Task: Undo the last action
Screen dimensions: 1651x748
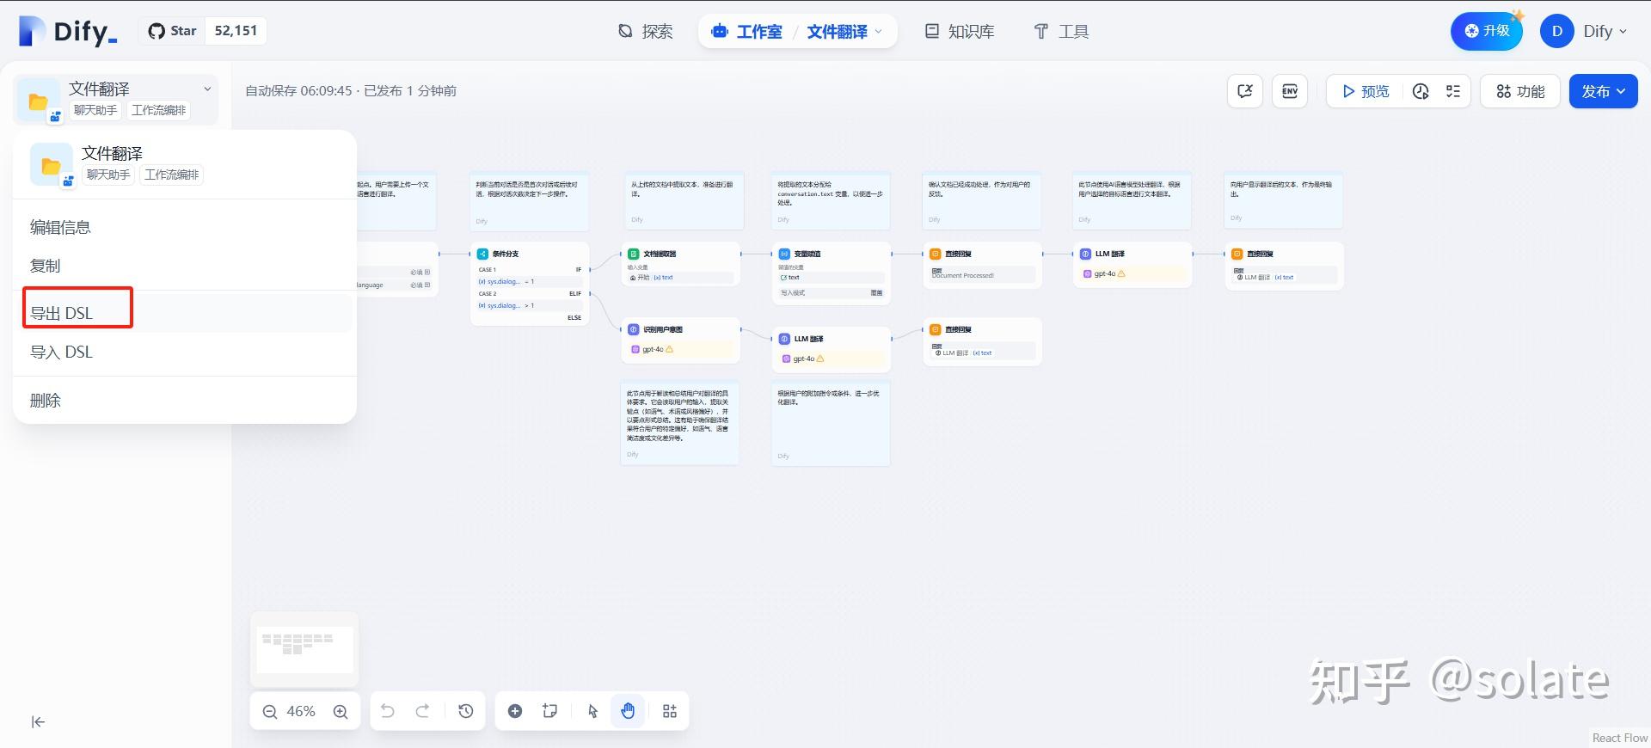Action: 388,711
